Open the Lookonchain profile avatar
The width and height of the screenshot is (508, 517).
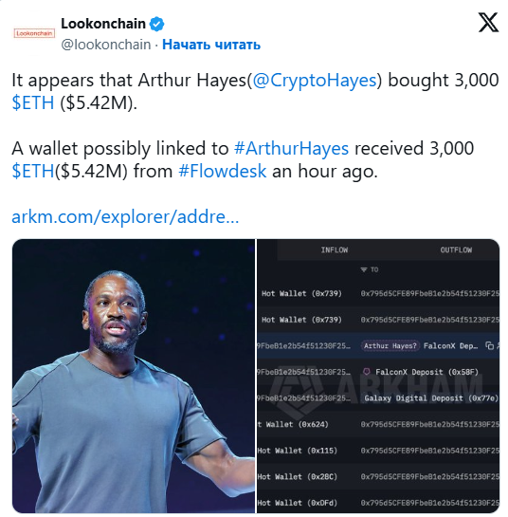click(34, 33)
